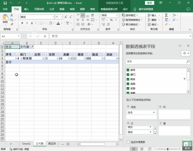Center align text horizontally

pos(83,20)
